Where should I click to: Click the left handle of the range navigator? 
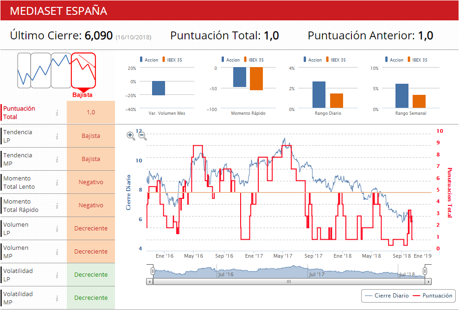[153, 271]
